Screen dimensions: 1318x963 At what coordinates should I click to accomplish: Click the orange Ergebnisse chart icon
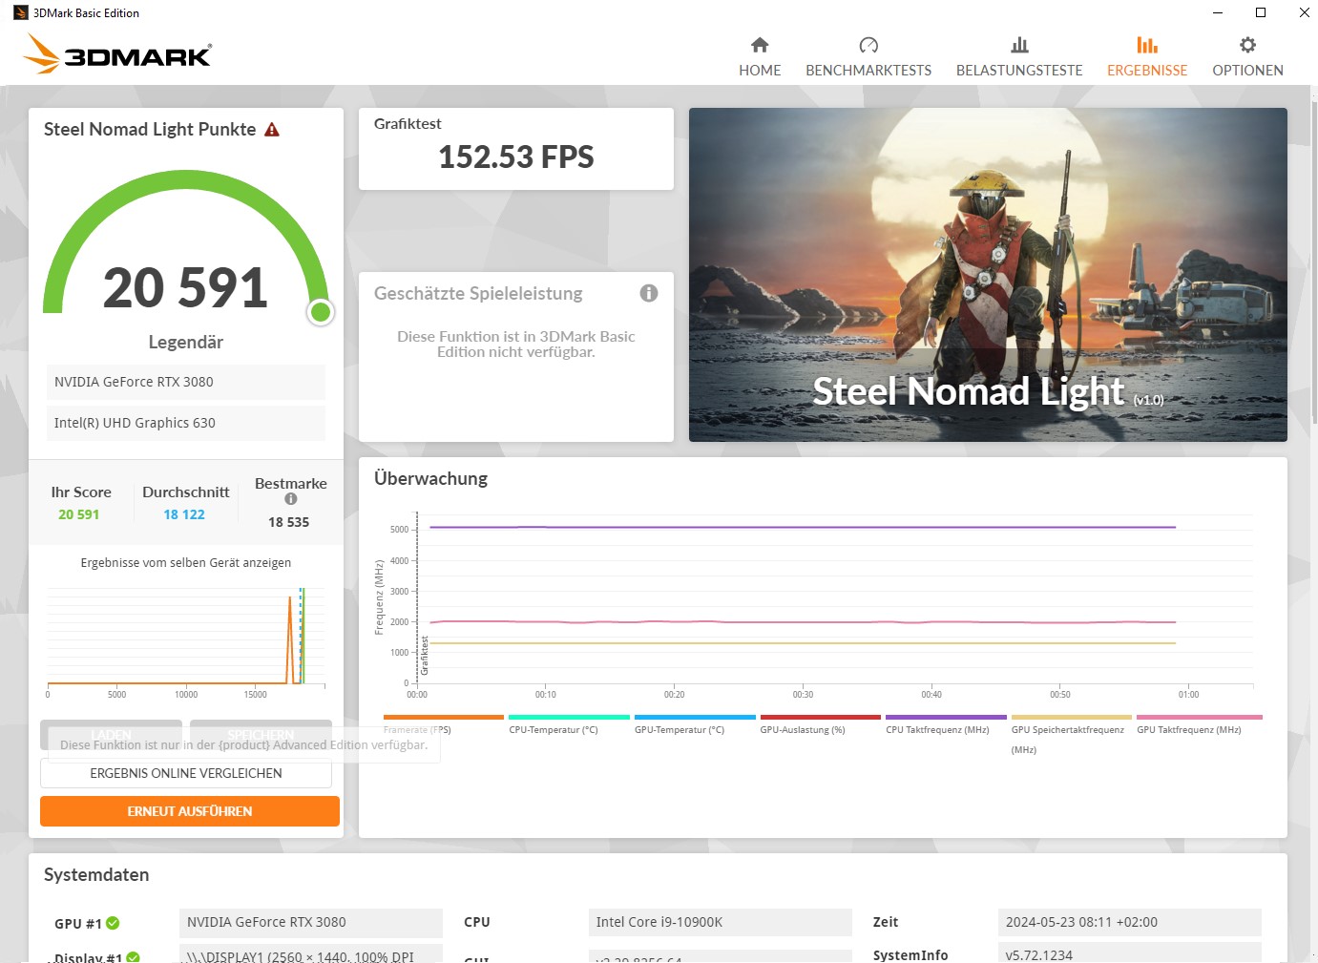(x=1147, y=44)
